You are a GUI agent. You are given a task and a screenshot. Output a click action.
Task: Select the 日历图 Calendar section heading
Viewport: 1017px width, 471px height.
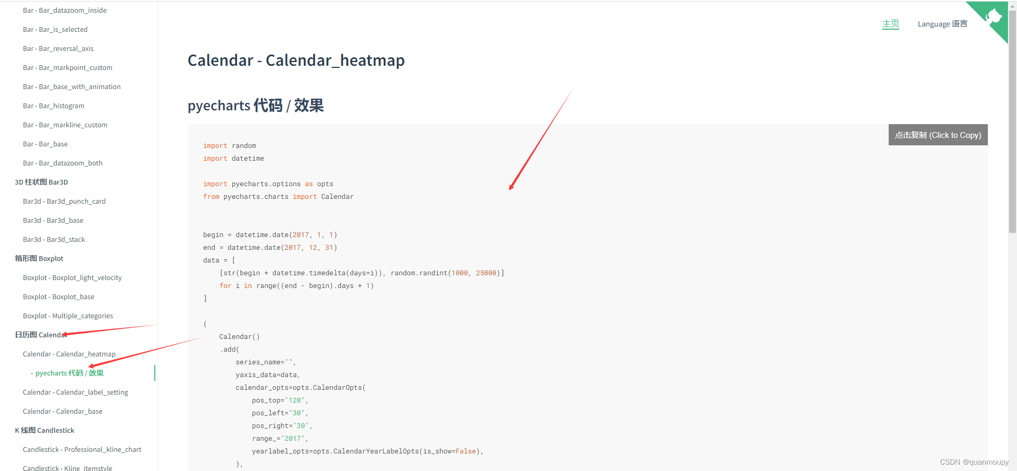[x=41, y=335]
